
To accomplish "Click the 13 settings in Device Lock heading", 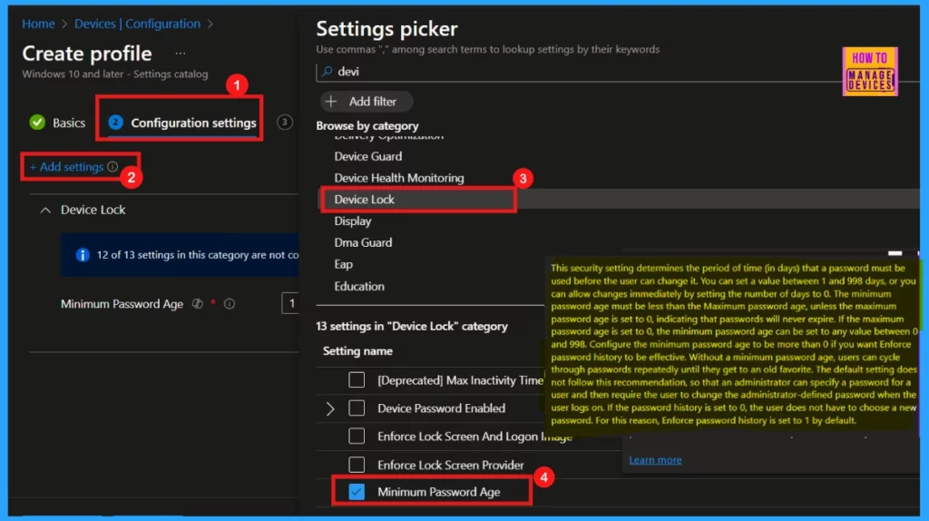I will (412, 327).
